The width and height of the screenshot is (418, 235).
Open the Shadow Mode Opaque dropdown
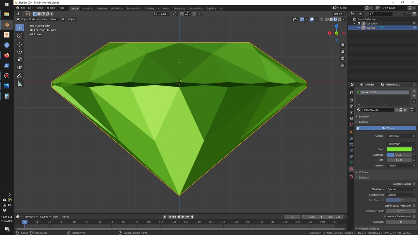click(402, 195)
